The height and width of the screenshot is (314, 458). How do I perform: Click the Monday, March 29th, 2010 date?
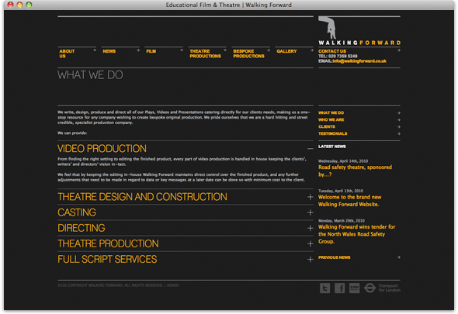click(341, 221)
